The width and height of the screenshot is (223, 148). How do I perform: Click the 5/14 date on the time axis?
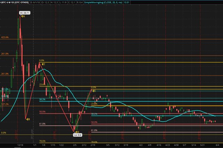pyautogui.click(x=194, y=145)
